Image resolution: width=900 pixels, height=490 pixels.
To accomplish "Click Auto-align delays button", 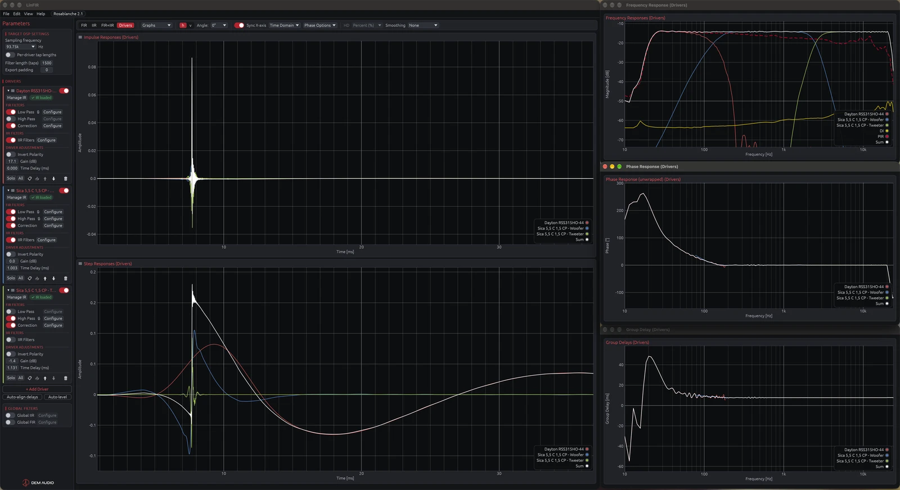I will pos(22,397).
